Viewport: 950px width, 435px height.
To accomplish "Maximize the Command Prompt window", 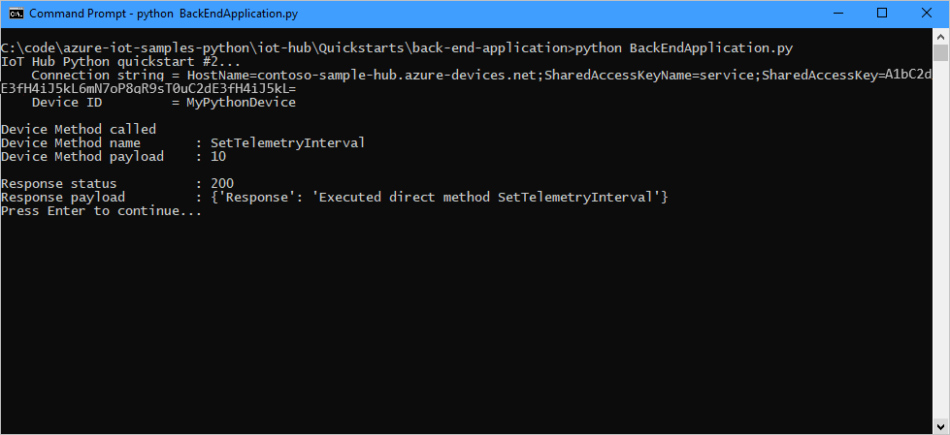I will point(881,15).
